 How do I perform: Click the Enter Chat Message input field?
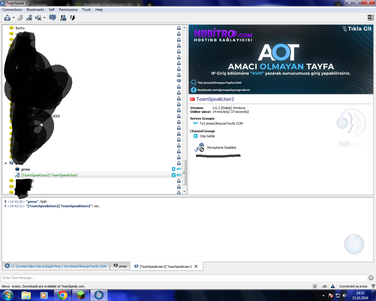click(184, 278)
